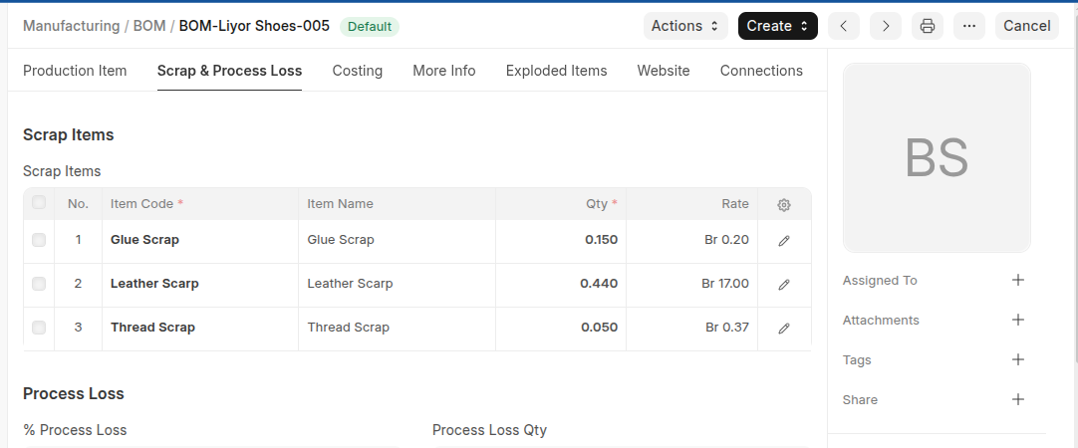Edit the Thread Scrap row with pencil icon
The image size is (1078, 448).
pos(784,328)
